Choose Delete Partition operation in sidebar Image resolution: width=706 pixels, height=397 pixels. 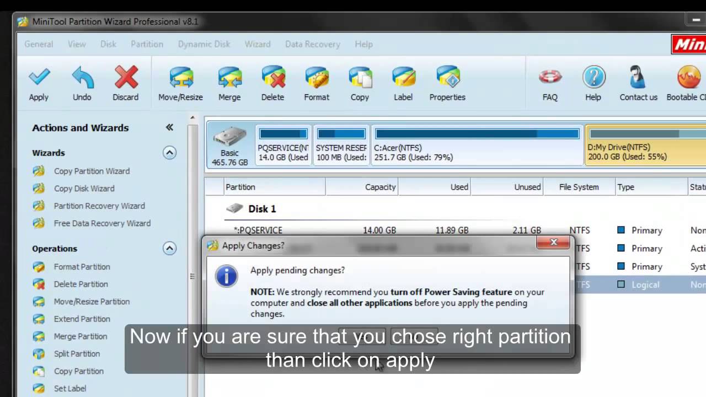click(x=81, y=284)
